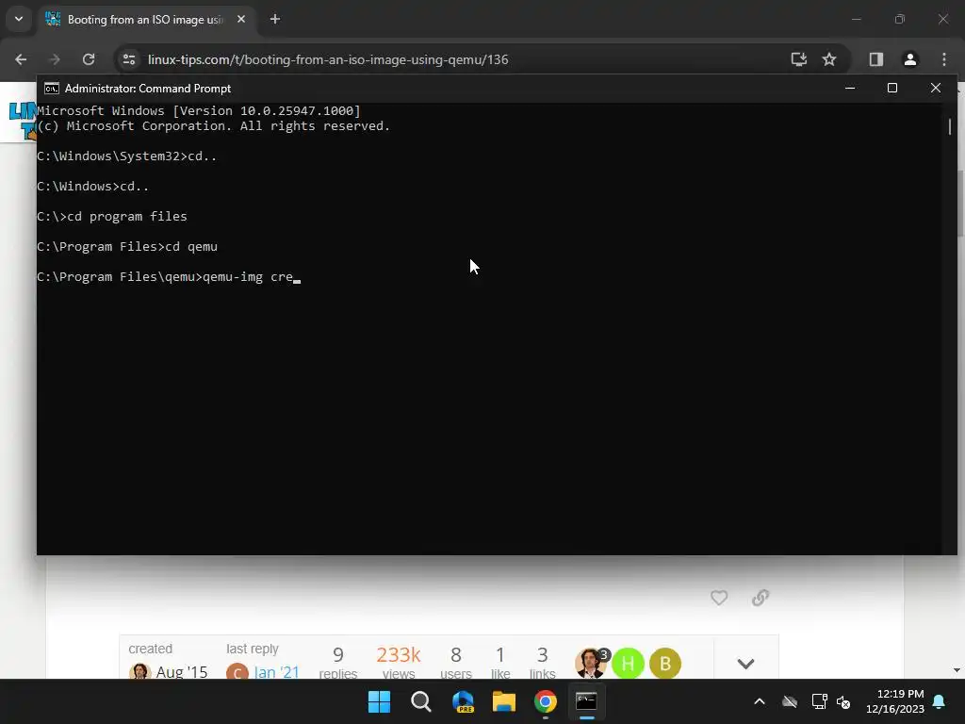Open a new Chrome tab

tap(275, 19)
